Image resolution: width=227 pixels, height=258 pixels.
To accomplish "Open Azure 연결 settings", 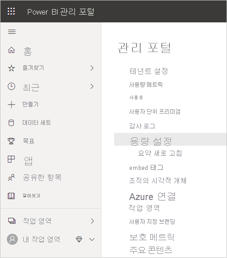I will click(x=153, y=196).
